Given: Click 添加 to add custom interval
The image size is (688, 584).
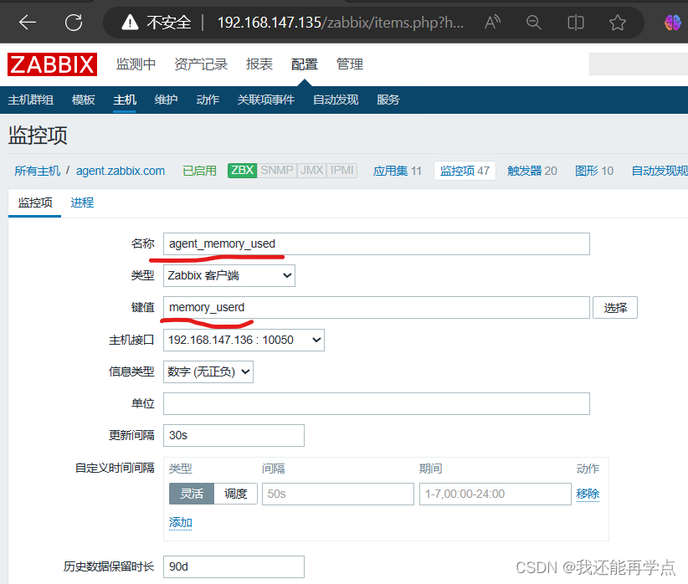Looking at the screenshot, I should tap(180, 523).
